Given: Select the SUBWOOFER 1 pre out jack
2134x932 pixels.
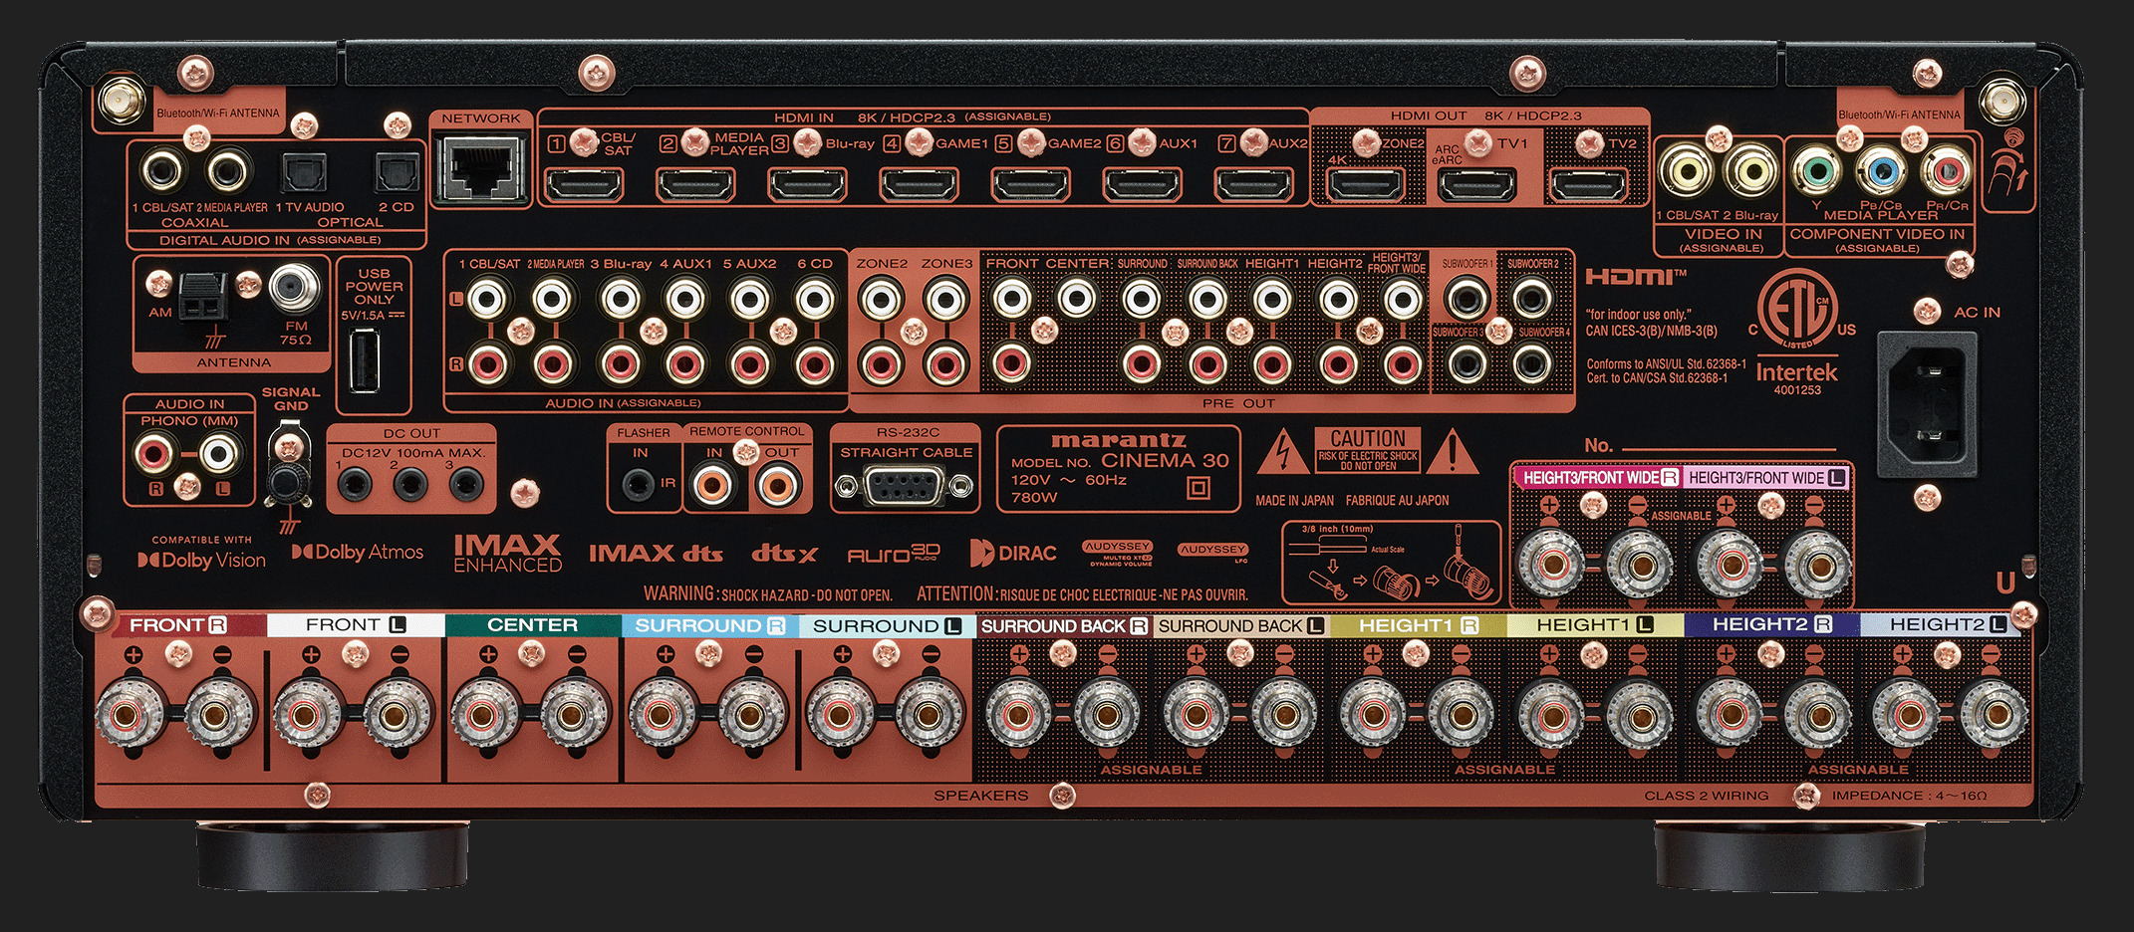Looking at the screenshot, I should pyautogui.click(x=1467, y=298).
